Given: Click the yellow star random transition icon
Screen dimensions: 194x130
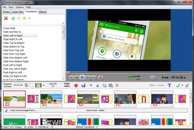Looking at the screenshot, I should pyautogui.click(x=25, y=18).
